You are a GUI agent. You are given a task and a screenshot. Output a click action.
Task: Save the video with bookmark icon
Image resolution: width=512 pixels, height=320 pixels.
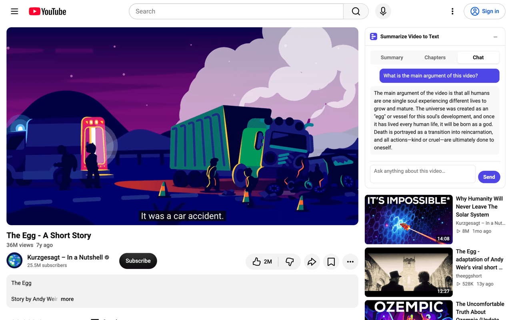click(331, 262)
